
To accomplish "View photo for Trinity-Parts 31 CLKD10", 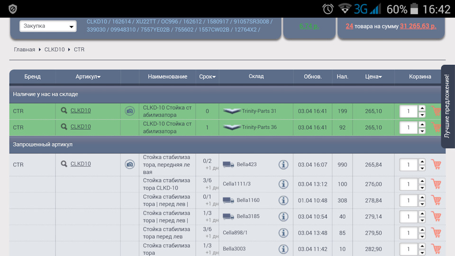I will tap(129, 111).
